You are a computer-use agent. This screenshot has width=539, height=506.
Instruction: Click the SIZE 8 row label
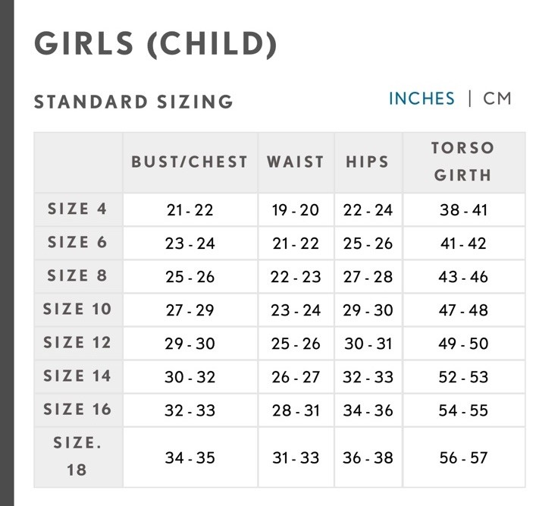point(78,276)
